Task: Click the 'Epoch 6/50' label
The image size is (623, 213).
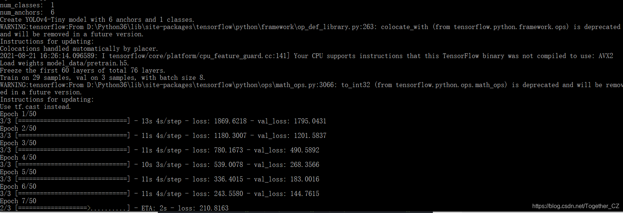Action: [x=18, y=187]
